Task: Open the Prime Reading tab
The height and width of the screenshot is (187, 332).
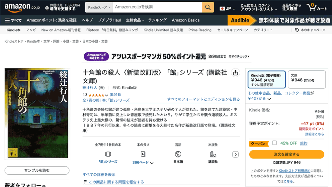Action: click(200, 30)
